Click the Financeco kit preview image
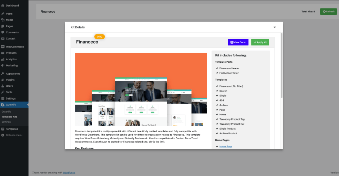Viewport: 339px width, 176px height. click(141, 89)
